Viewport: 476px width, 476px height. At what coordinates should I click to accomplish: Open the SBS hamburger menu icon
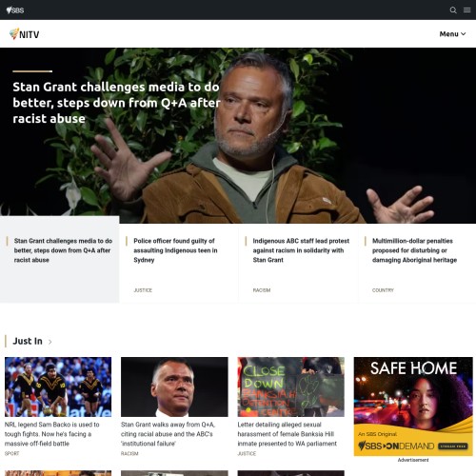466,10
